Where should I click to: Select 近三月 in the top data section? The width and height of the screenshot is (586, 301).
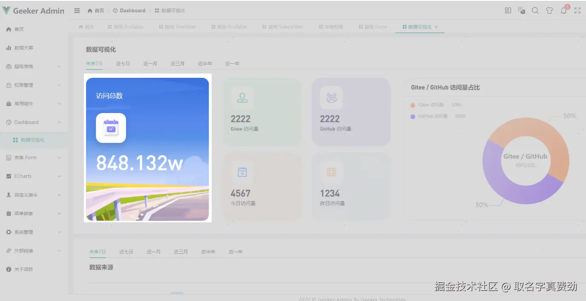[x=178, y=63]
